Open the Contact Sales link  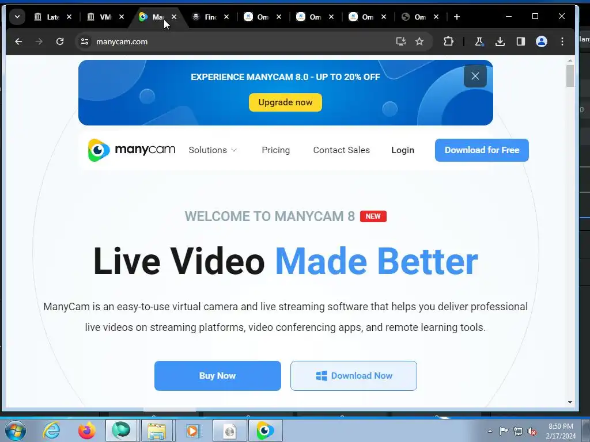coord(341,150)
